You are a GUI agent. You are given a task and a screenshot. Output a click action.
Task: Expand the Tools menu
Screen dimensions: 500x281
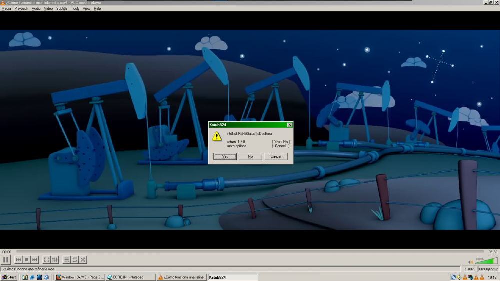pyautogui.click(x=75, y=8)
